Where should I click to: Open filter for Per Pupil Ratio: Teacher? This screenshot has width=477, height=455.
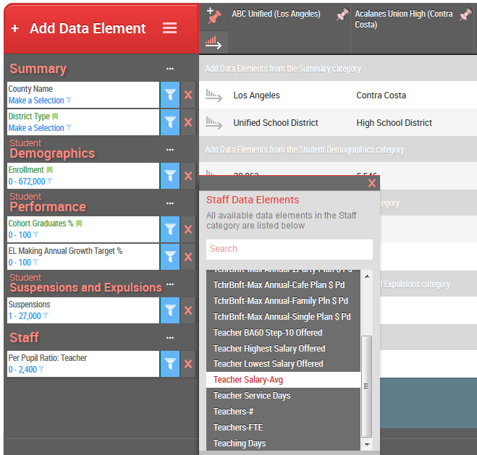[170, 364]
